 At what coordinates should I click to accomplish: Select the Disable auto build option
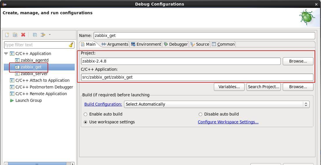coord(200,114)
